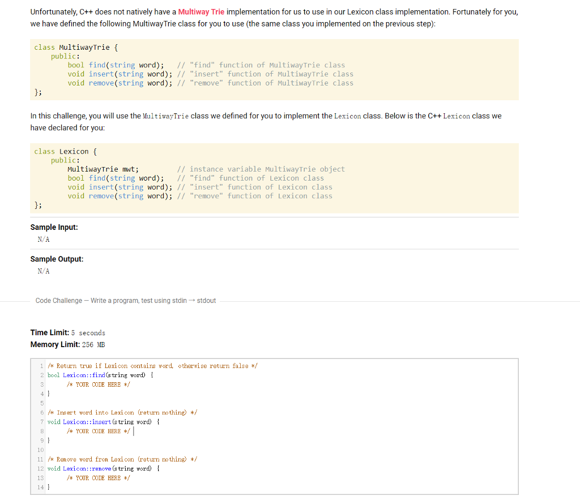Select line number 14 in the editor gutter

tap(40, 487)
